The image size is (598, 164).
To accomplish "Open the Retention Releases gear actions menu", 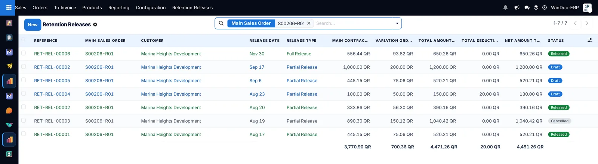I will coord(95,25).
